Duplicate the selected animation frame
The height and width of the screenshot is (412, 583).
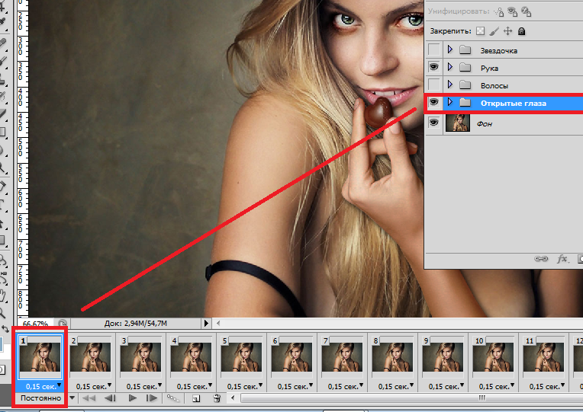tap(196, 398)
